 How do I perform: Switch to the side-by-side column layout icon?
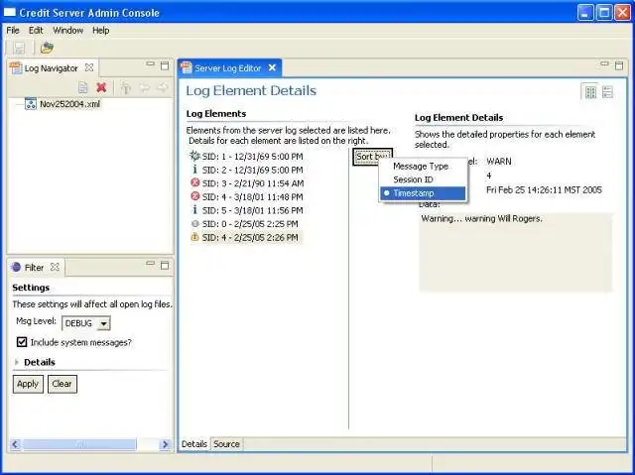coord(590,92)
